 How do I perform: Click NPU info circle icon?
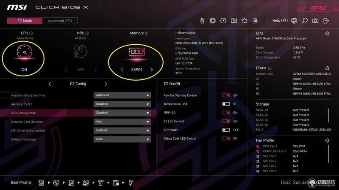tap(87, 33)
